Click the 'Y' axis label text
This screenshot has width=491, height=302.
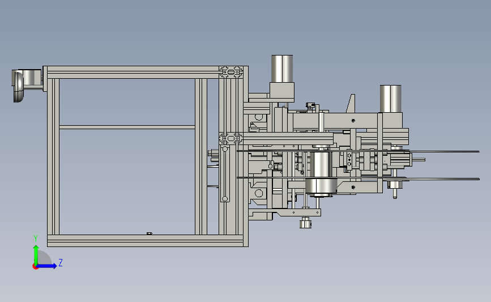(36, 239)
